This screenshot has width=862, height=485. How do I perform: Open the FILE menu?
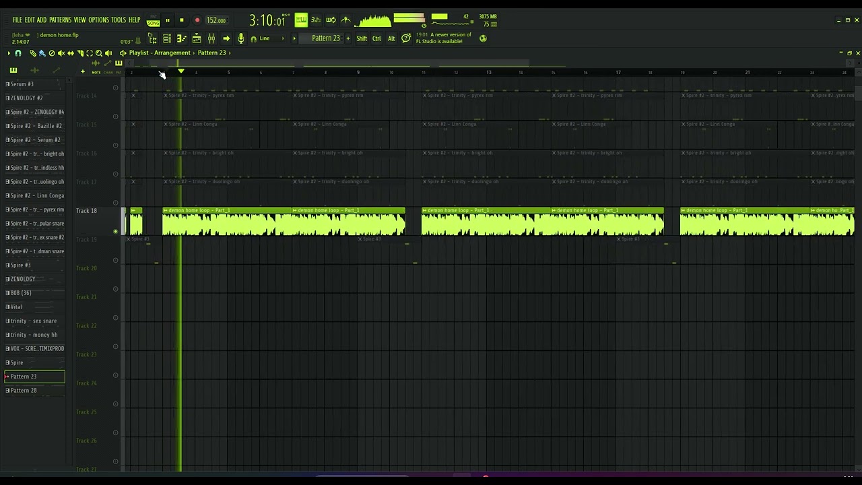click(x=17, y=20)
